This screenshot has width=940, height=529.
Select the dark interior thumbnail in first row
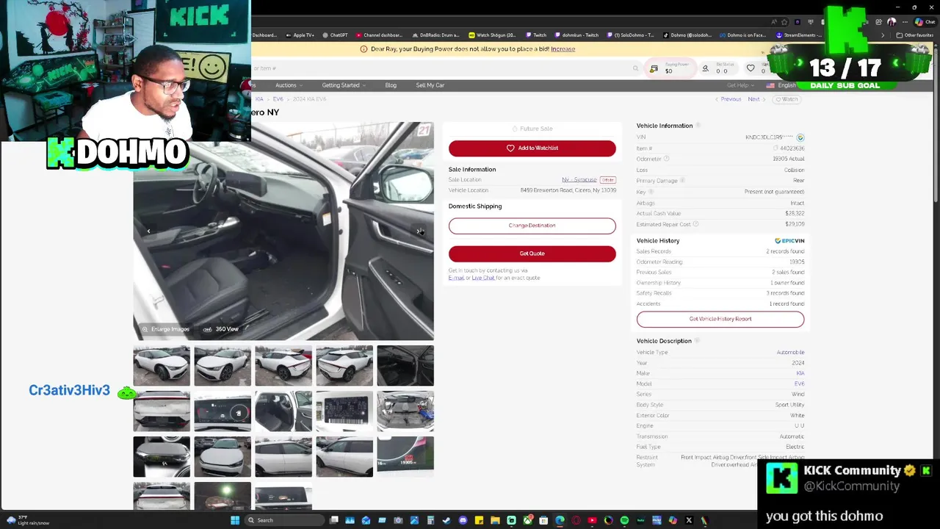405,365
